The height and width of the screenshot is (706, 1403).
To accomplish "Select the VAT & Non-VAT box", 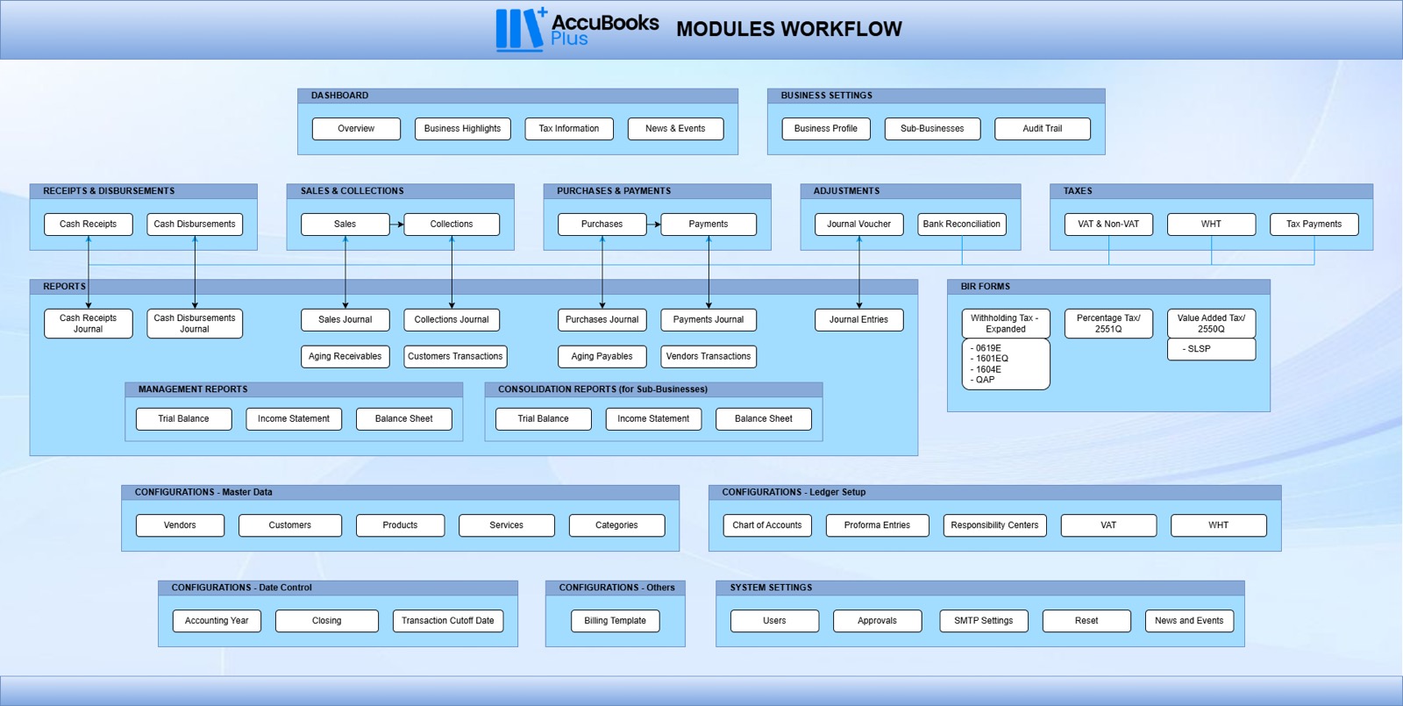I will pyautogui.click(x=1108, y=225).
